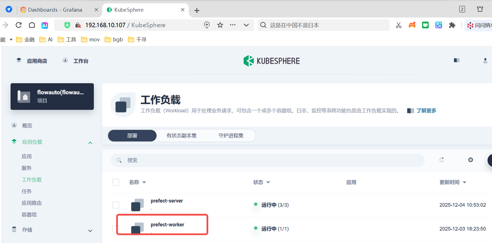Open the extensions puzzle icon
The height and width of the screenshot is (243, 492).
point(452,25)
